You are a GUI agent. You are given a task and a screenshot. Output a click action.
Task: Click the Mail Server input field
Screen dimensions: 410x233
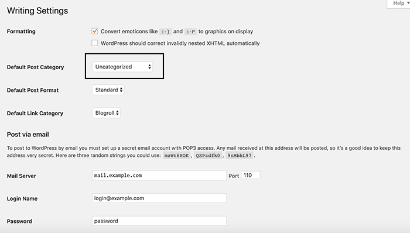pyautogui.click(x=159, y=175)
